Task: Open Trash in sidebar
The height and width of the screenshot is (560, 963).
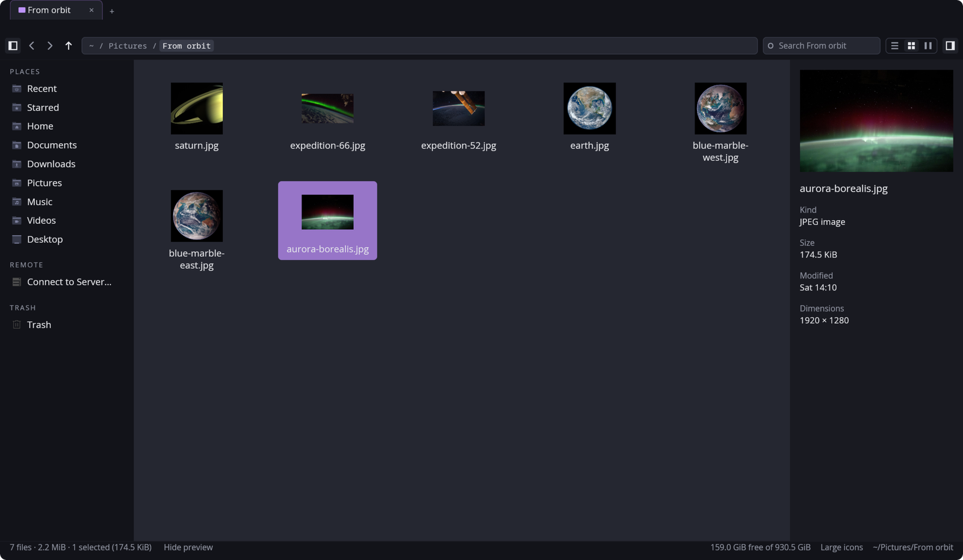Action: tap(66, 325)
